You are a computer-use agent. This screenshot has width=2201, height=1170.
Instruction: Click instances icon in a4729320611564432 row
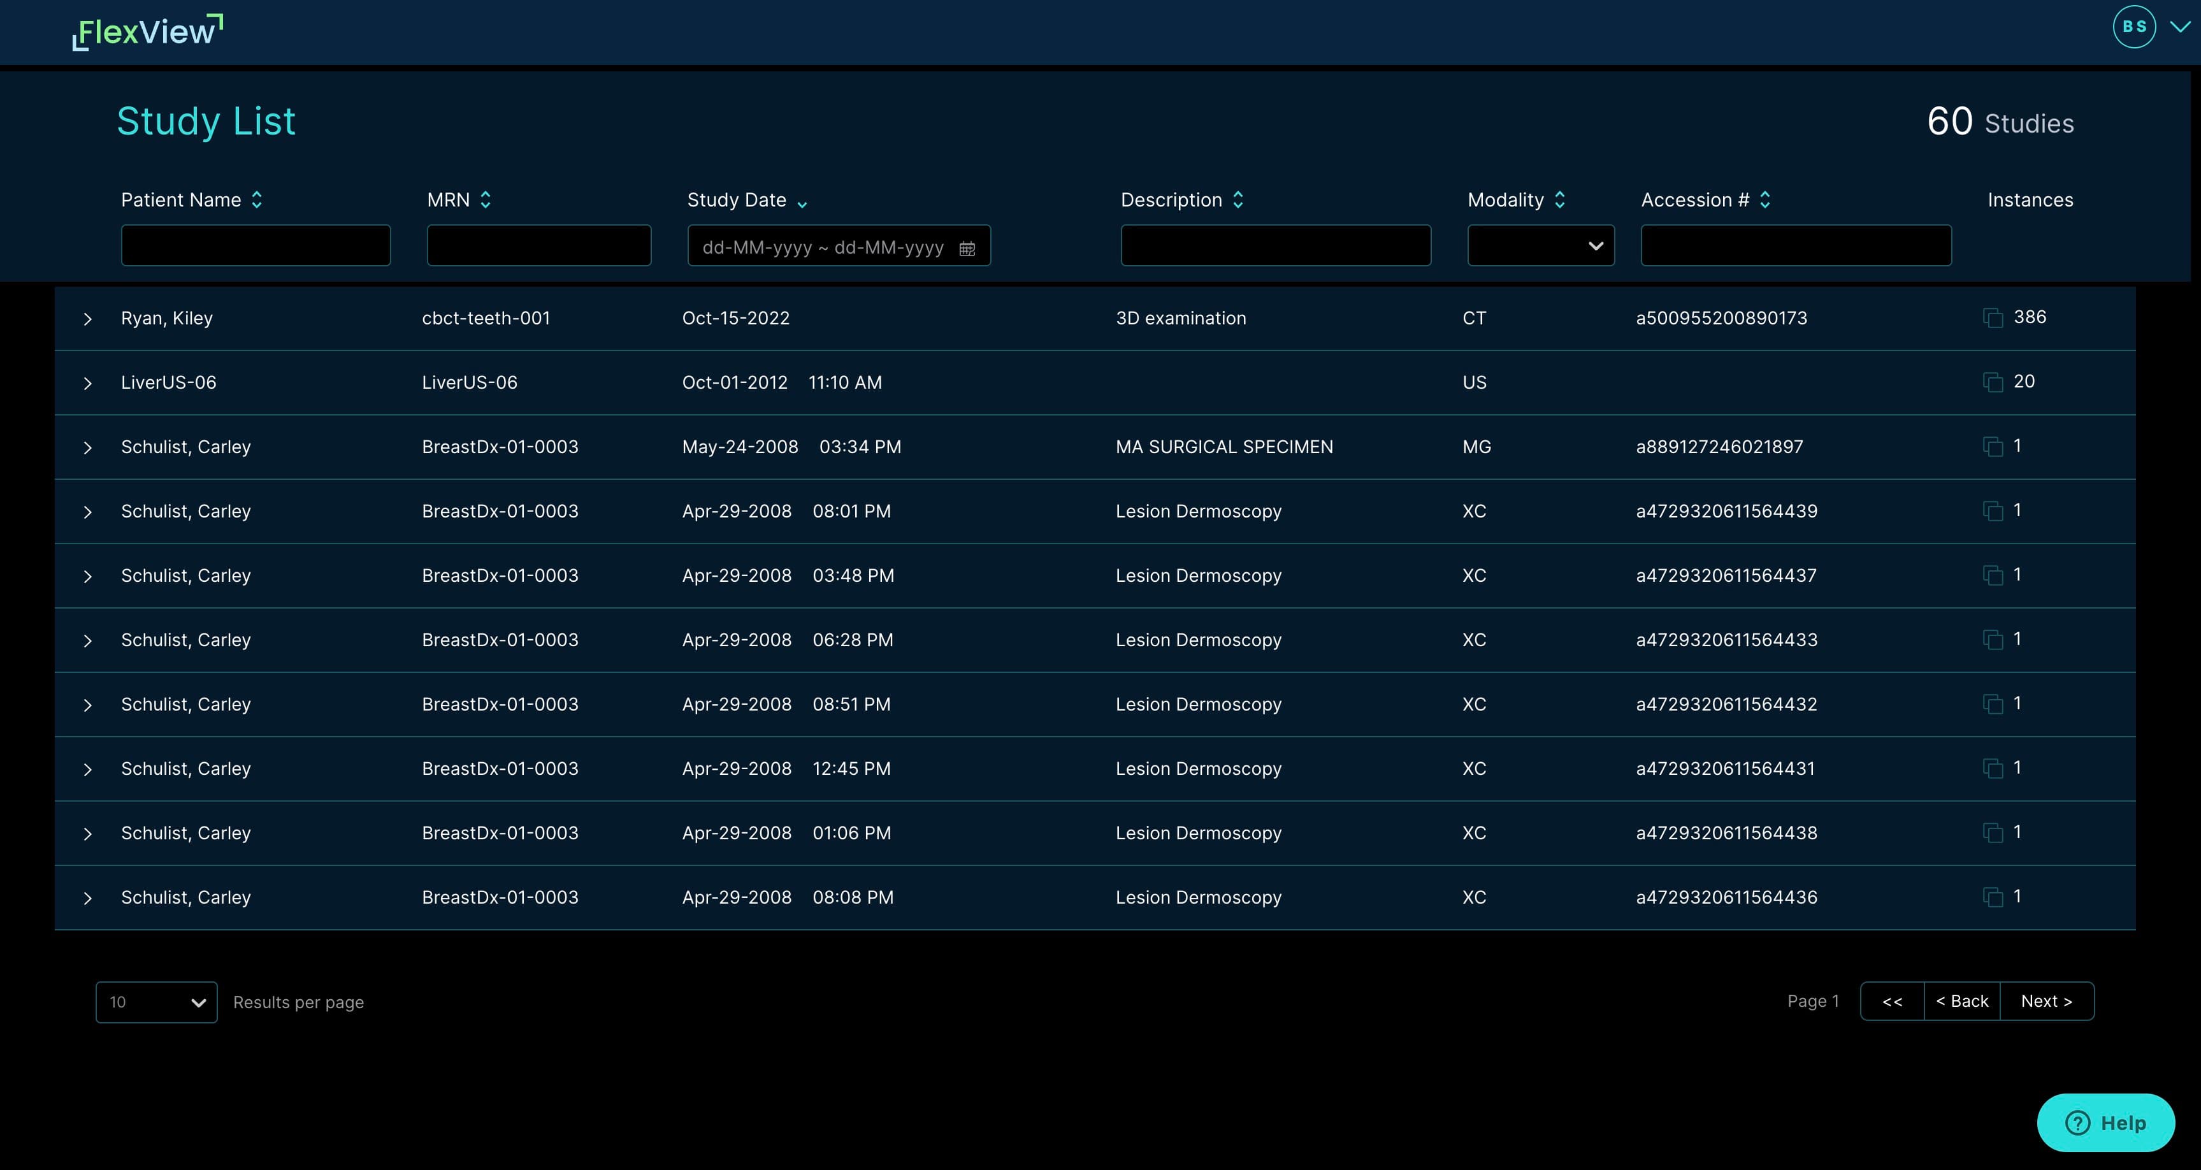click(1993, 704)
